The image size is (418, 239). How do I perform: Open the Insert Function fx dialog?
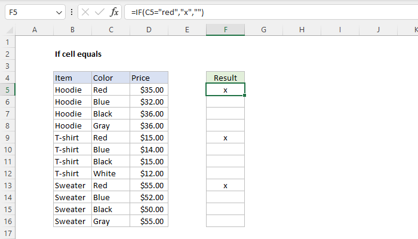point(113,12)
